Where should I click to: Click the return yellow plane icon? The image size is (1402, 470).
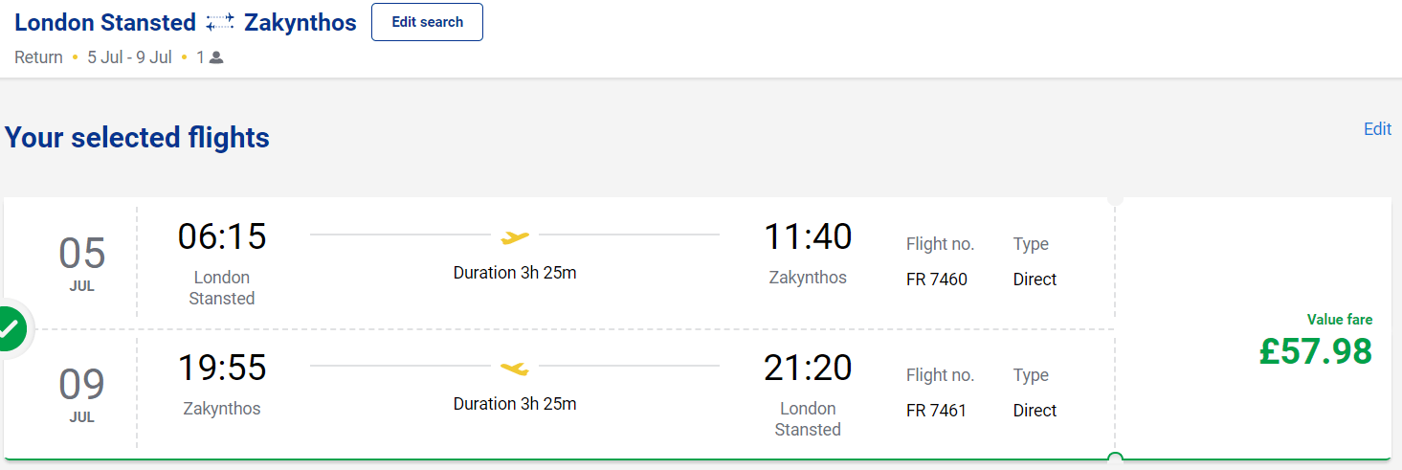(x=515, y=368)
